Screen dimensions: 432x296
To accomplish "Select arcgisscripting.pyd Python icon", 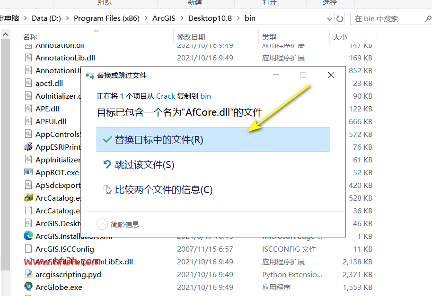I will pyautogui.click(x=28, y=274).
